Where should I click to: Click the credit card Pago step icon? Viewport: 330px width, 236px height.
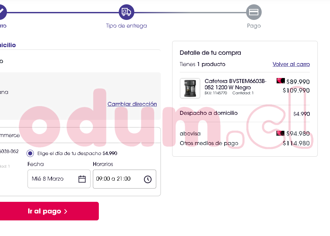pos(254,12)
